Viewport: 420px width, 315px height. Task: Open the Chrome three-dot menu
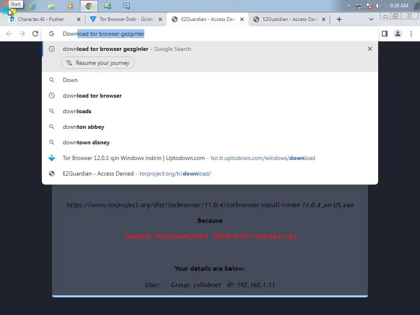[x=411, y=34]
